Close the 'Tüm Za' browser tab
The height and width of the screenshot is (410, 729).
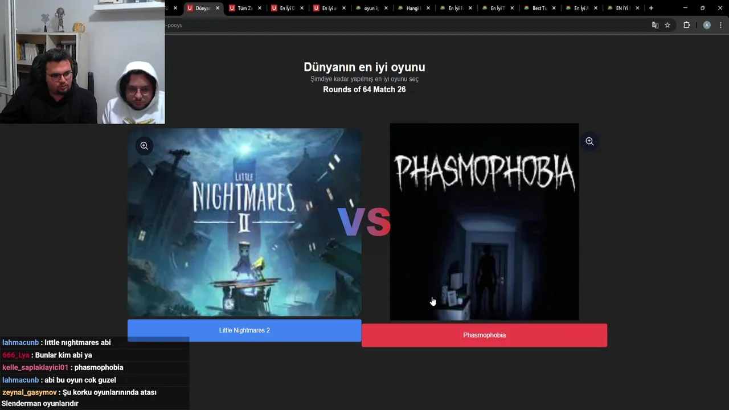260,8
